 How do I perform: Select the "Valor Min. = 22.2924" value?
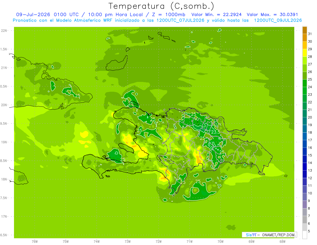click(217, 15)
